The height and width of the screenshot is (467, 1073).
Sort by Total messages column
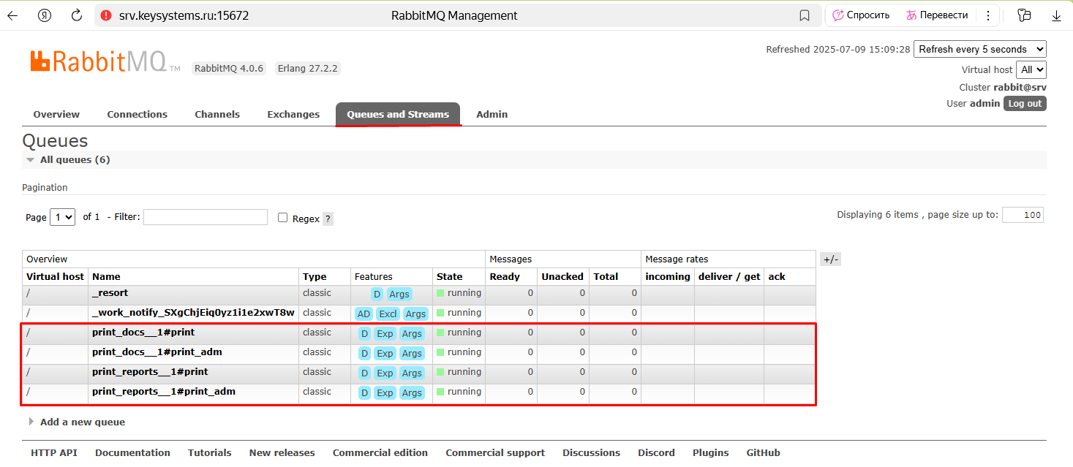[606, 277]
